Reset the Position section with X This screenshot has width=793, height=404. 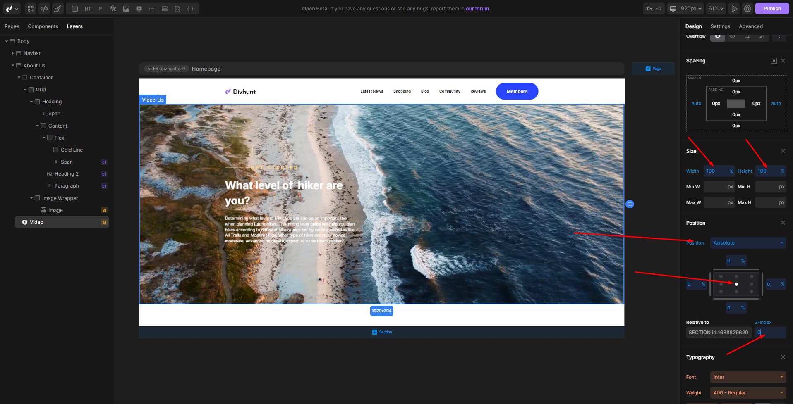pos(783,223)
